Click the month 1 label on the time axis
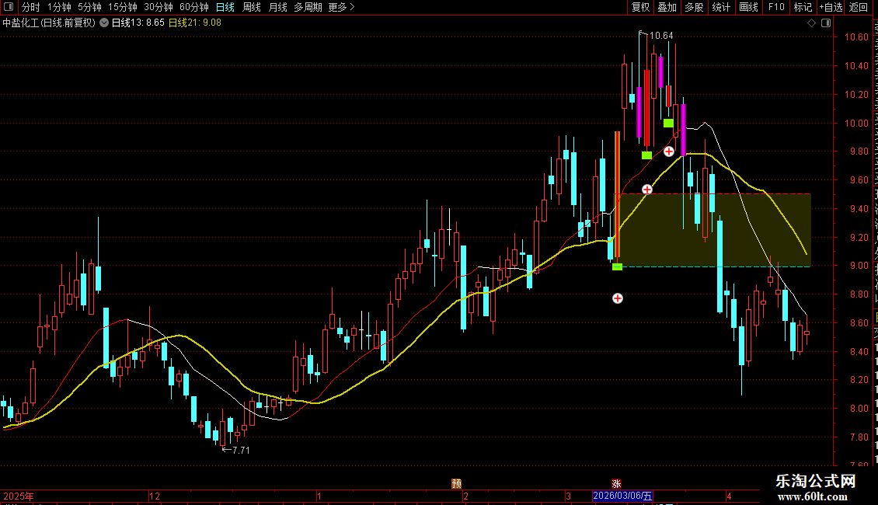This screenshot has width=878, height=505. click(x=319, y=496)
